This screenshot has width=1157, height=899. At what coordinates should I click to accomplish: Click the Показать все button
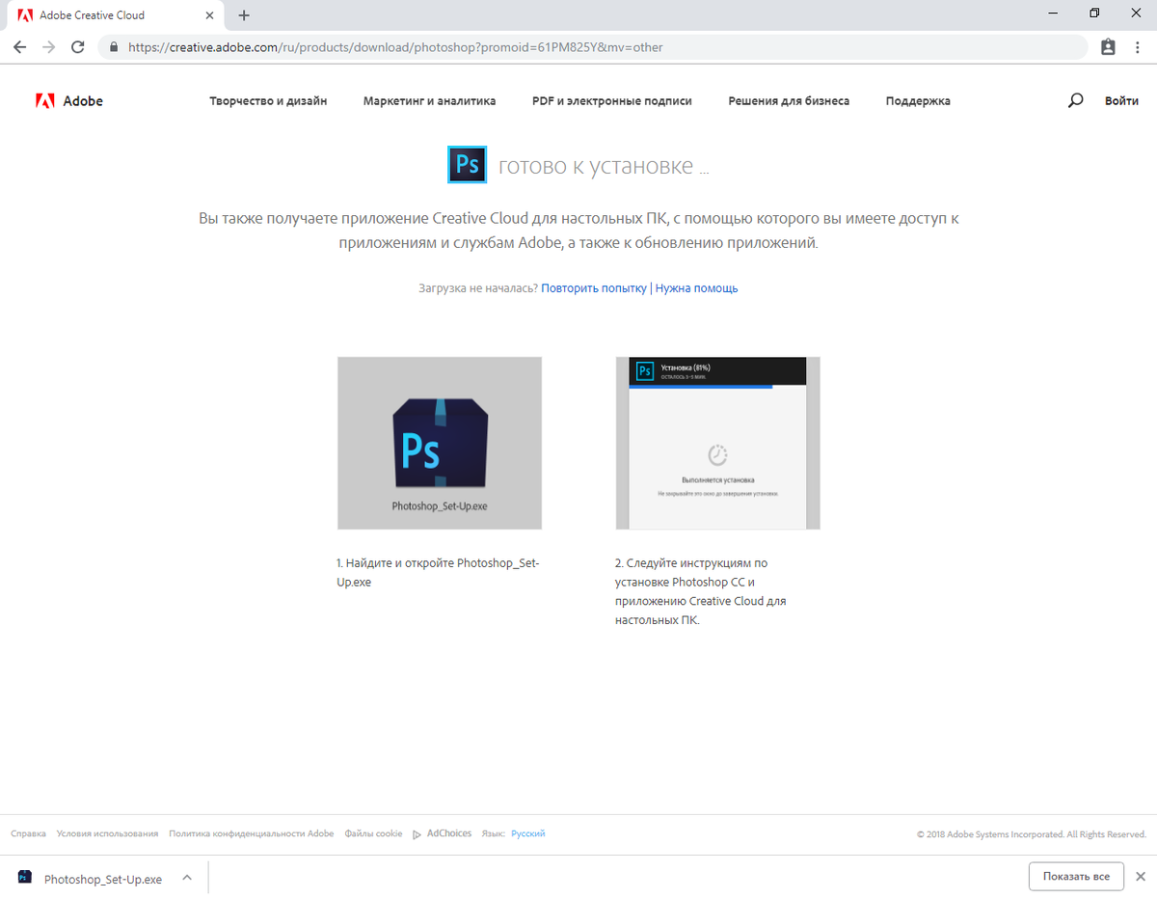(x=1076, y=877)
